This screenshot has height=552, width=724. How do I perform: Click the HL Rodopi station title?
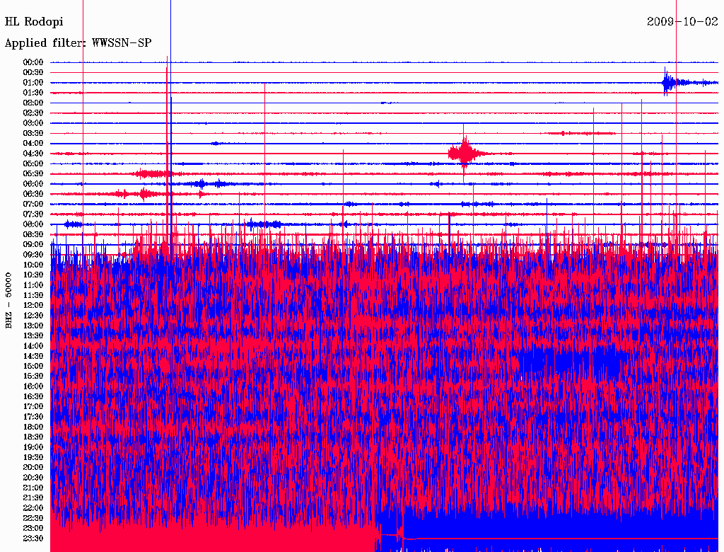[34, 22]
